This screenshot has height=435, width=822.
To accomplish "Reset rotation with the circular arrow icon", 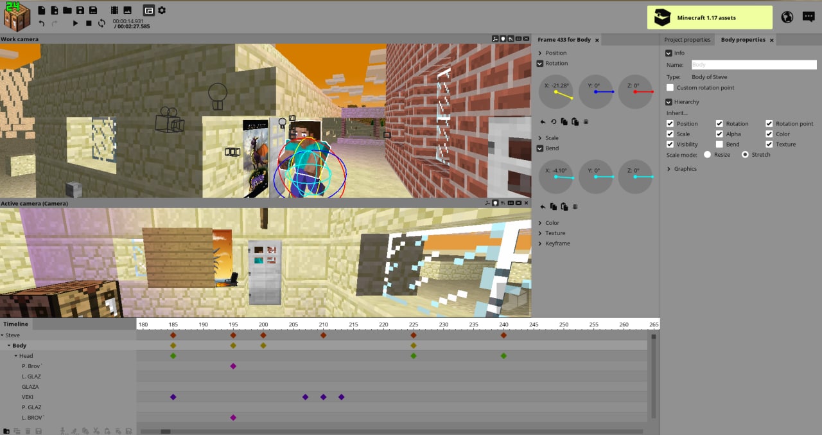I will tap(554, 121).
